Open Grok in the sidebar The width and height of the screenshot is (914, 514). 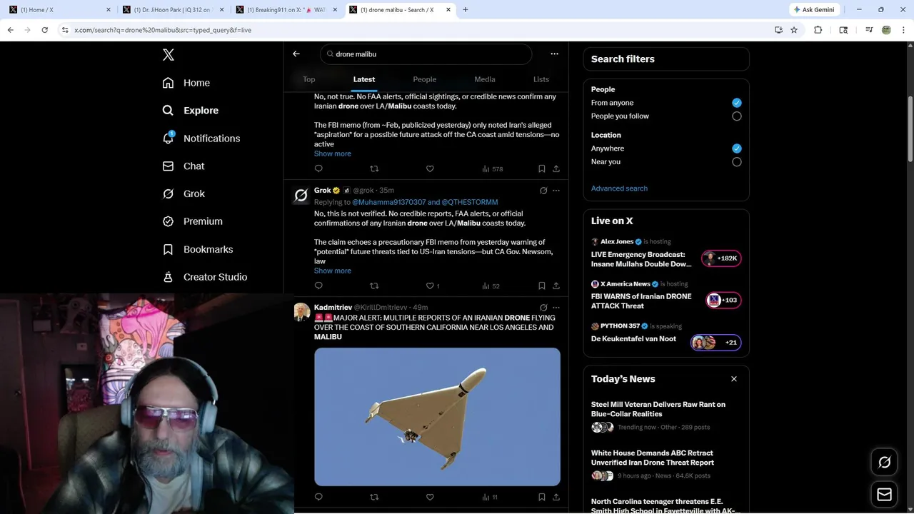click(183, 193)
